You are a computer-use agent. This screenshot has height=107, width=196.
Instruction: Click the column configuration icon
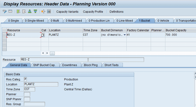[x=49, y=11]
